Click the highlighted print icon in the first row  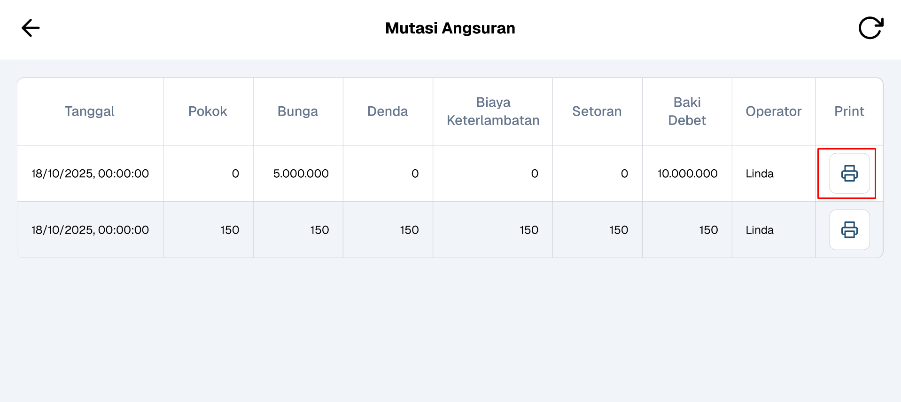click(x=848, y=173)
